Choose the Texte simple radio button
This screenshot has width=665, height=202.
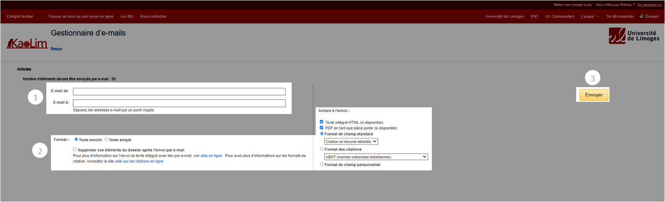click(106, 139)
